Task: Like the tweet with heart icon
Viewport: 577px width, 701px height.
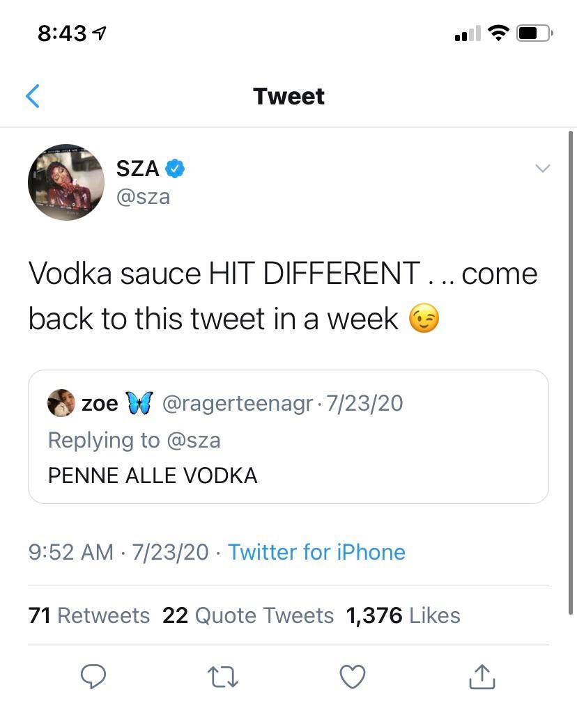Action: click(x=353, y=675)
